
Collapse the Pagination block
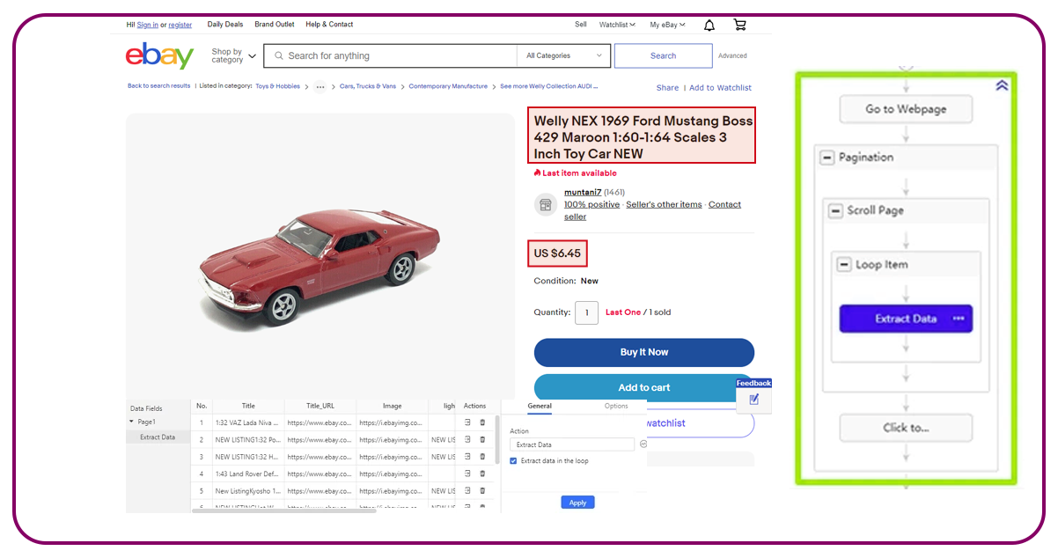pyautogui.click(x=827, y=158)
